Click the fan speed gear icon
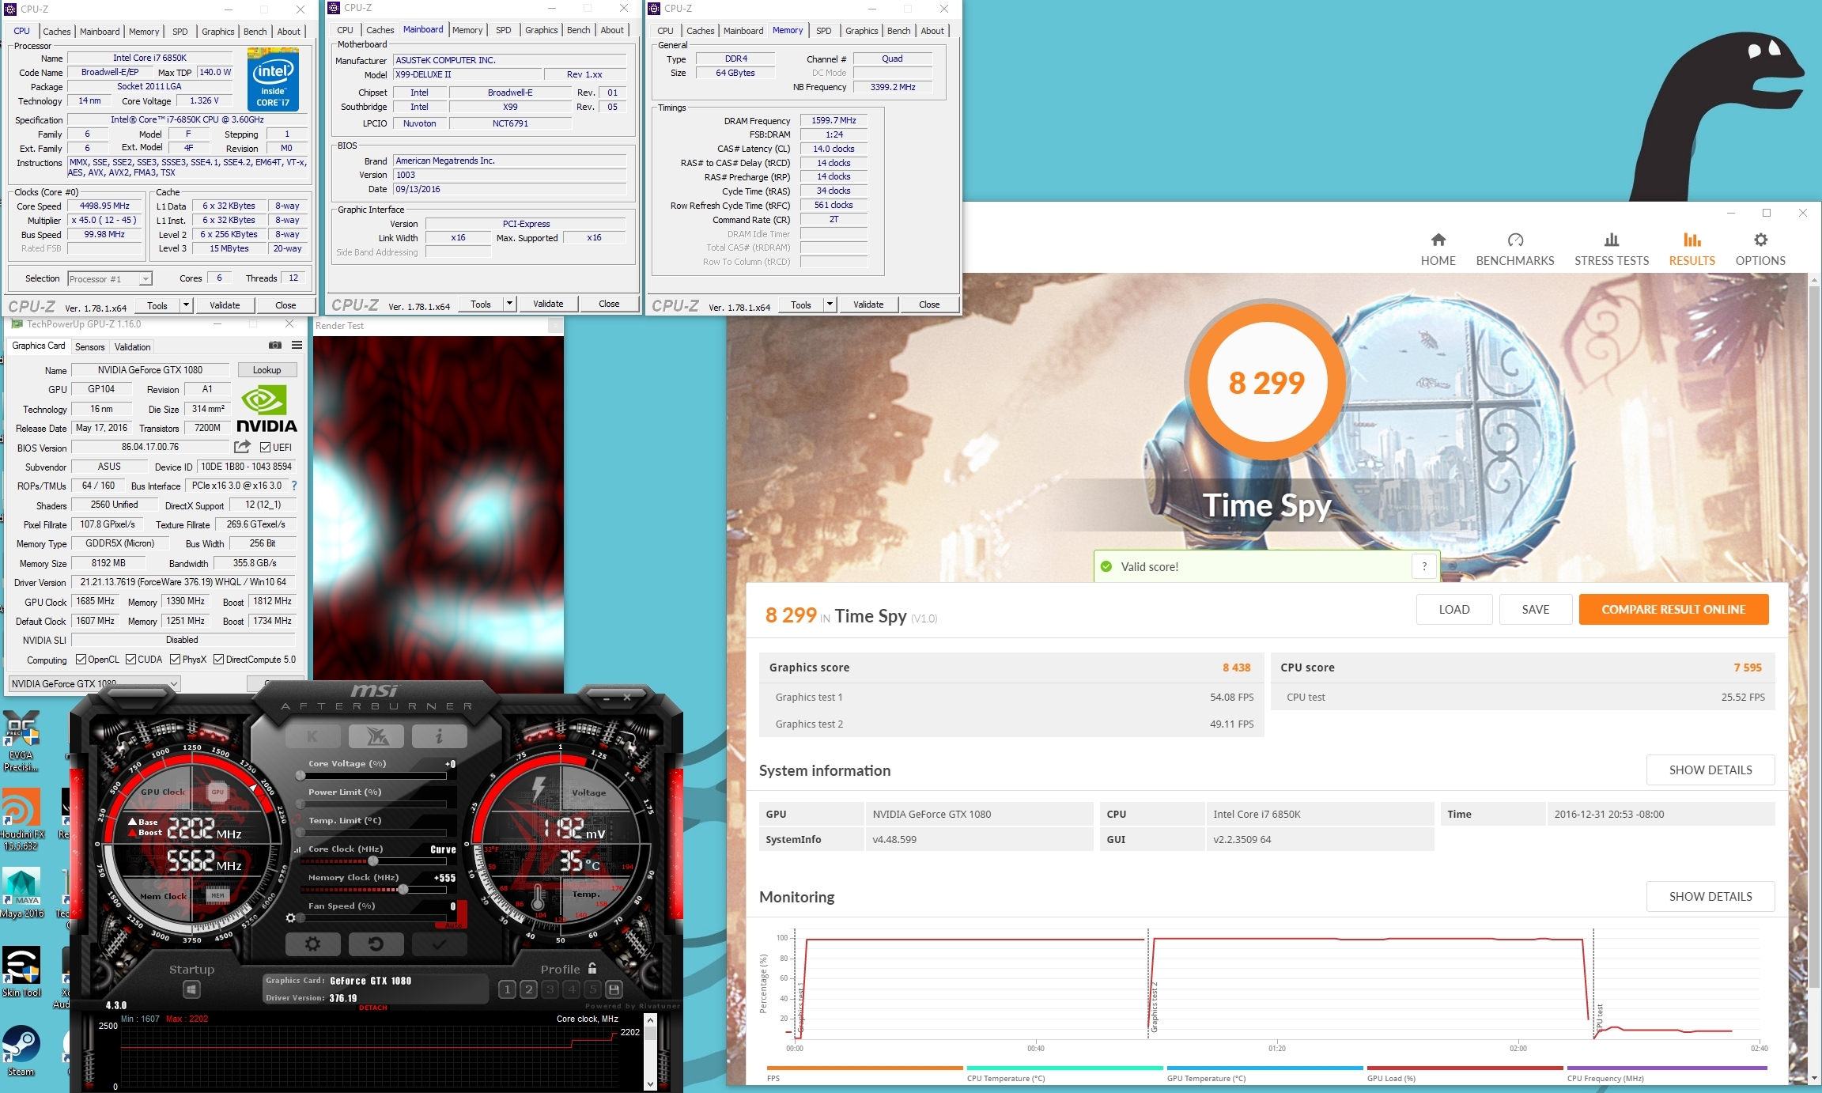The image size is (1822, 1093). click(x=290, y=917)
